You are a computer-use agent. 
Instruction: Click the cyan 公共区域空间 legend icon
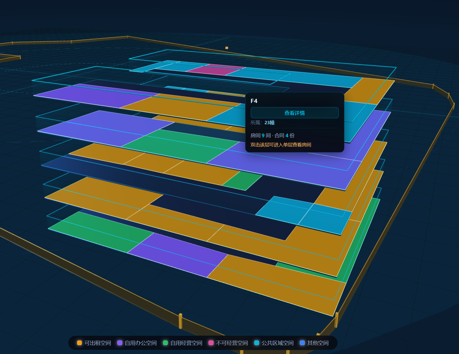tap(257, 343)
